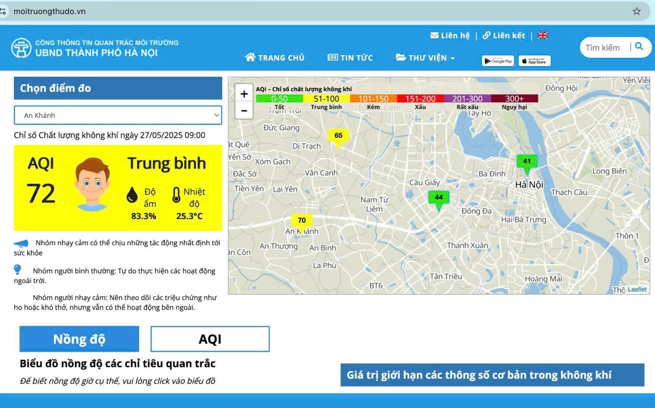The image size is (655, 408).
Task: Open the App Store badge
Action: click(534, 61)
